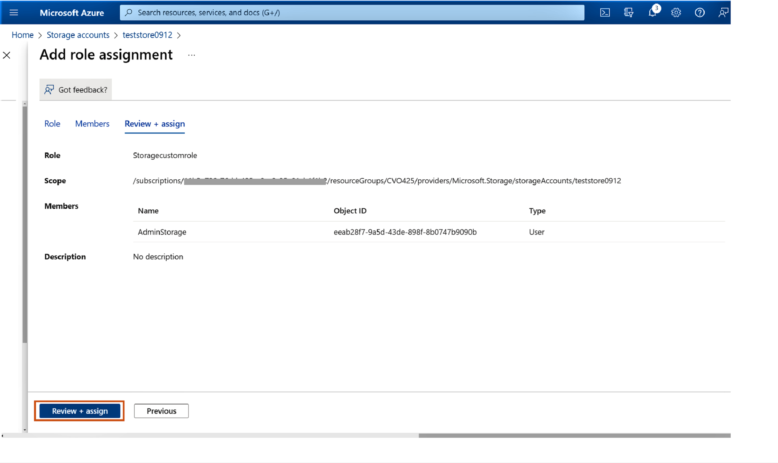Click the Got feedback? button
The image size is (778, 463).
76,90
